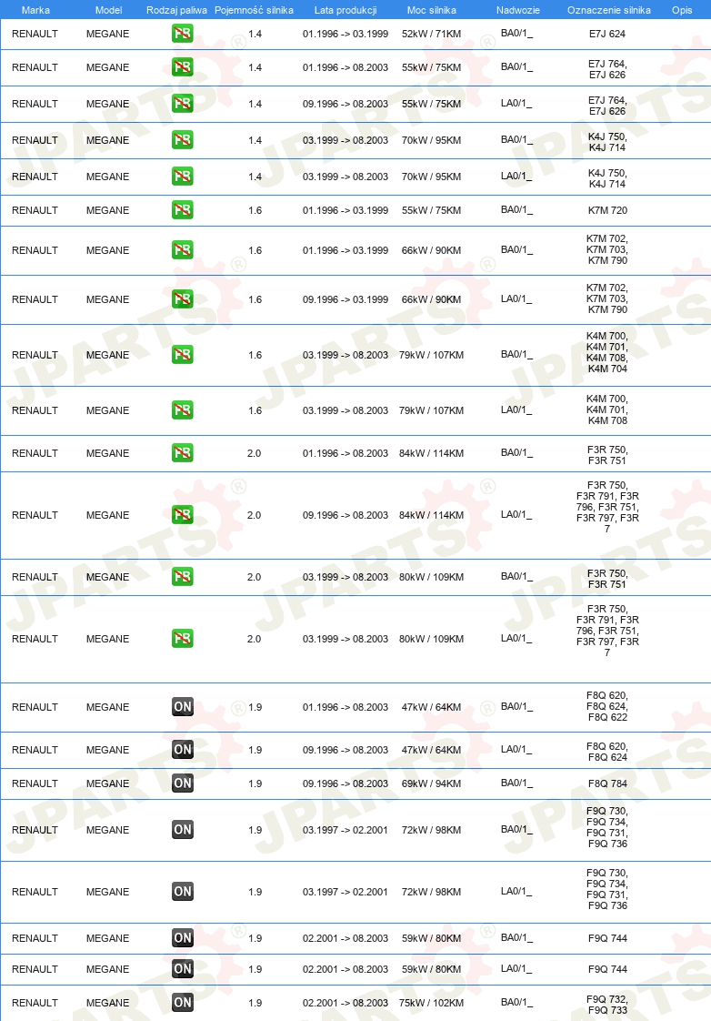
Task: Click the Moc silnika column header
Action: 431,10
